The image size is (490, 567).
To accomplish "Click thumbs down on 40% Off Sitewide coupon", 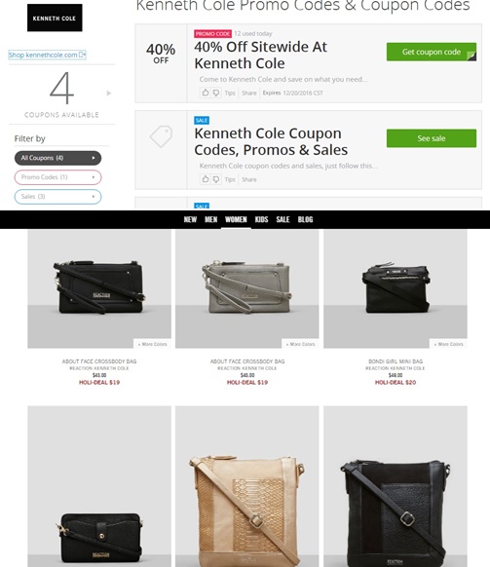I will [x=216, y=93].
